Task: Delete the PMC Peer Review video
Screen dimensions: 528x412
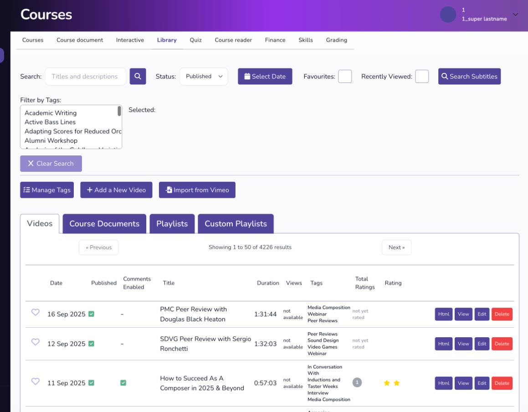Action: 502,314
